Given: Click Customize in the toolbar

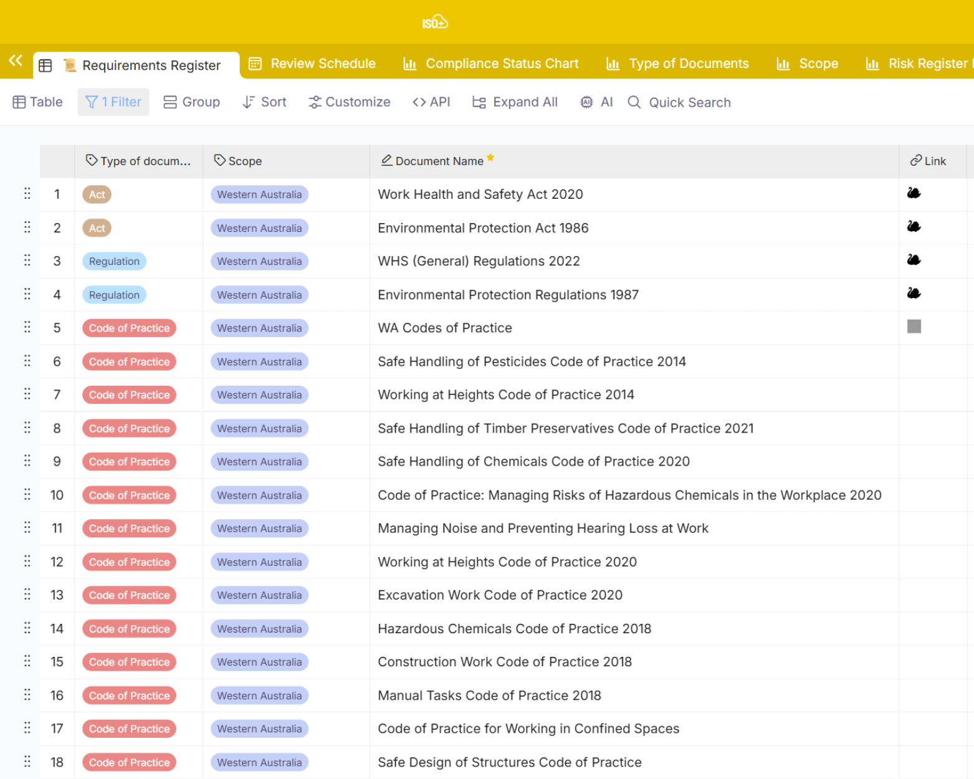Looking at the screenshot, I should coord(350,102).
